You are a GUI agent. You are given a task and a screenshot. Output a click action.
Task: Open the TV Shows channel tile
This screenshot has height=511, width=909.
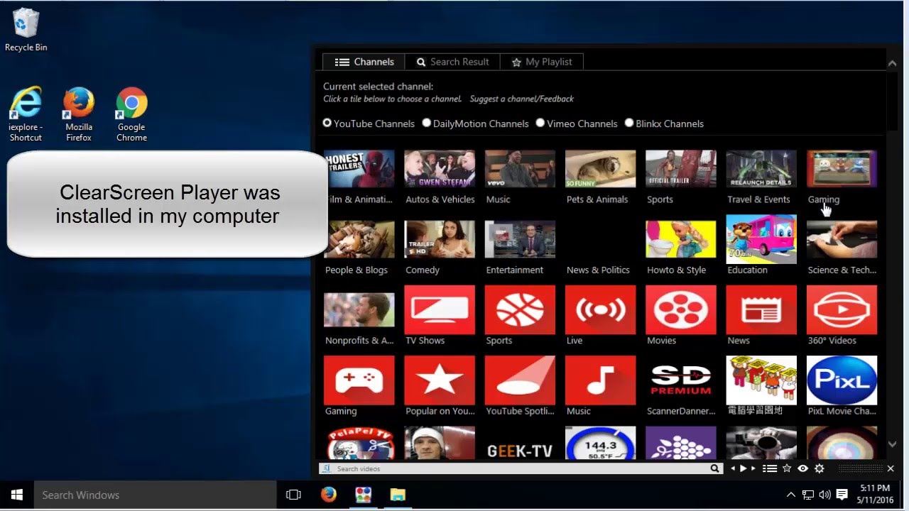pos(440,309)
